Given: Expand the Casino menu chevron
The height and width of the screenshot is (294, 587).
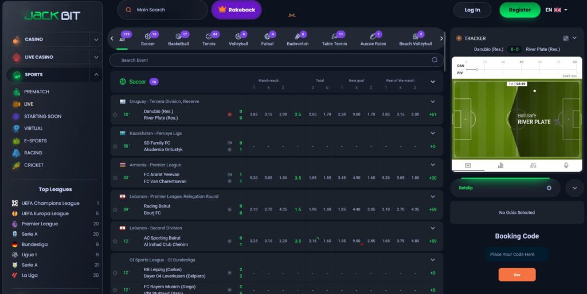Looking at the screenshot, I should click(x=96, y=39).
